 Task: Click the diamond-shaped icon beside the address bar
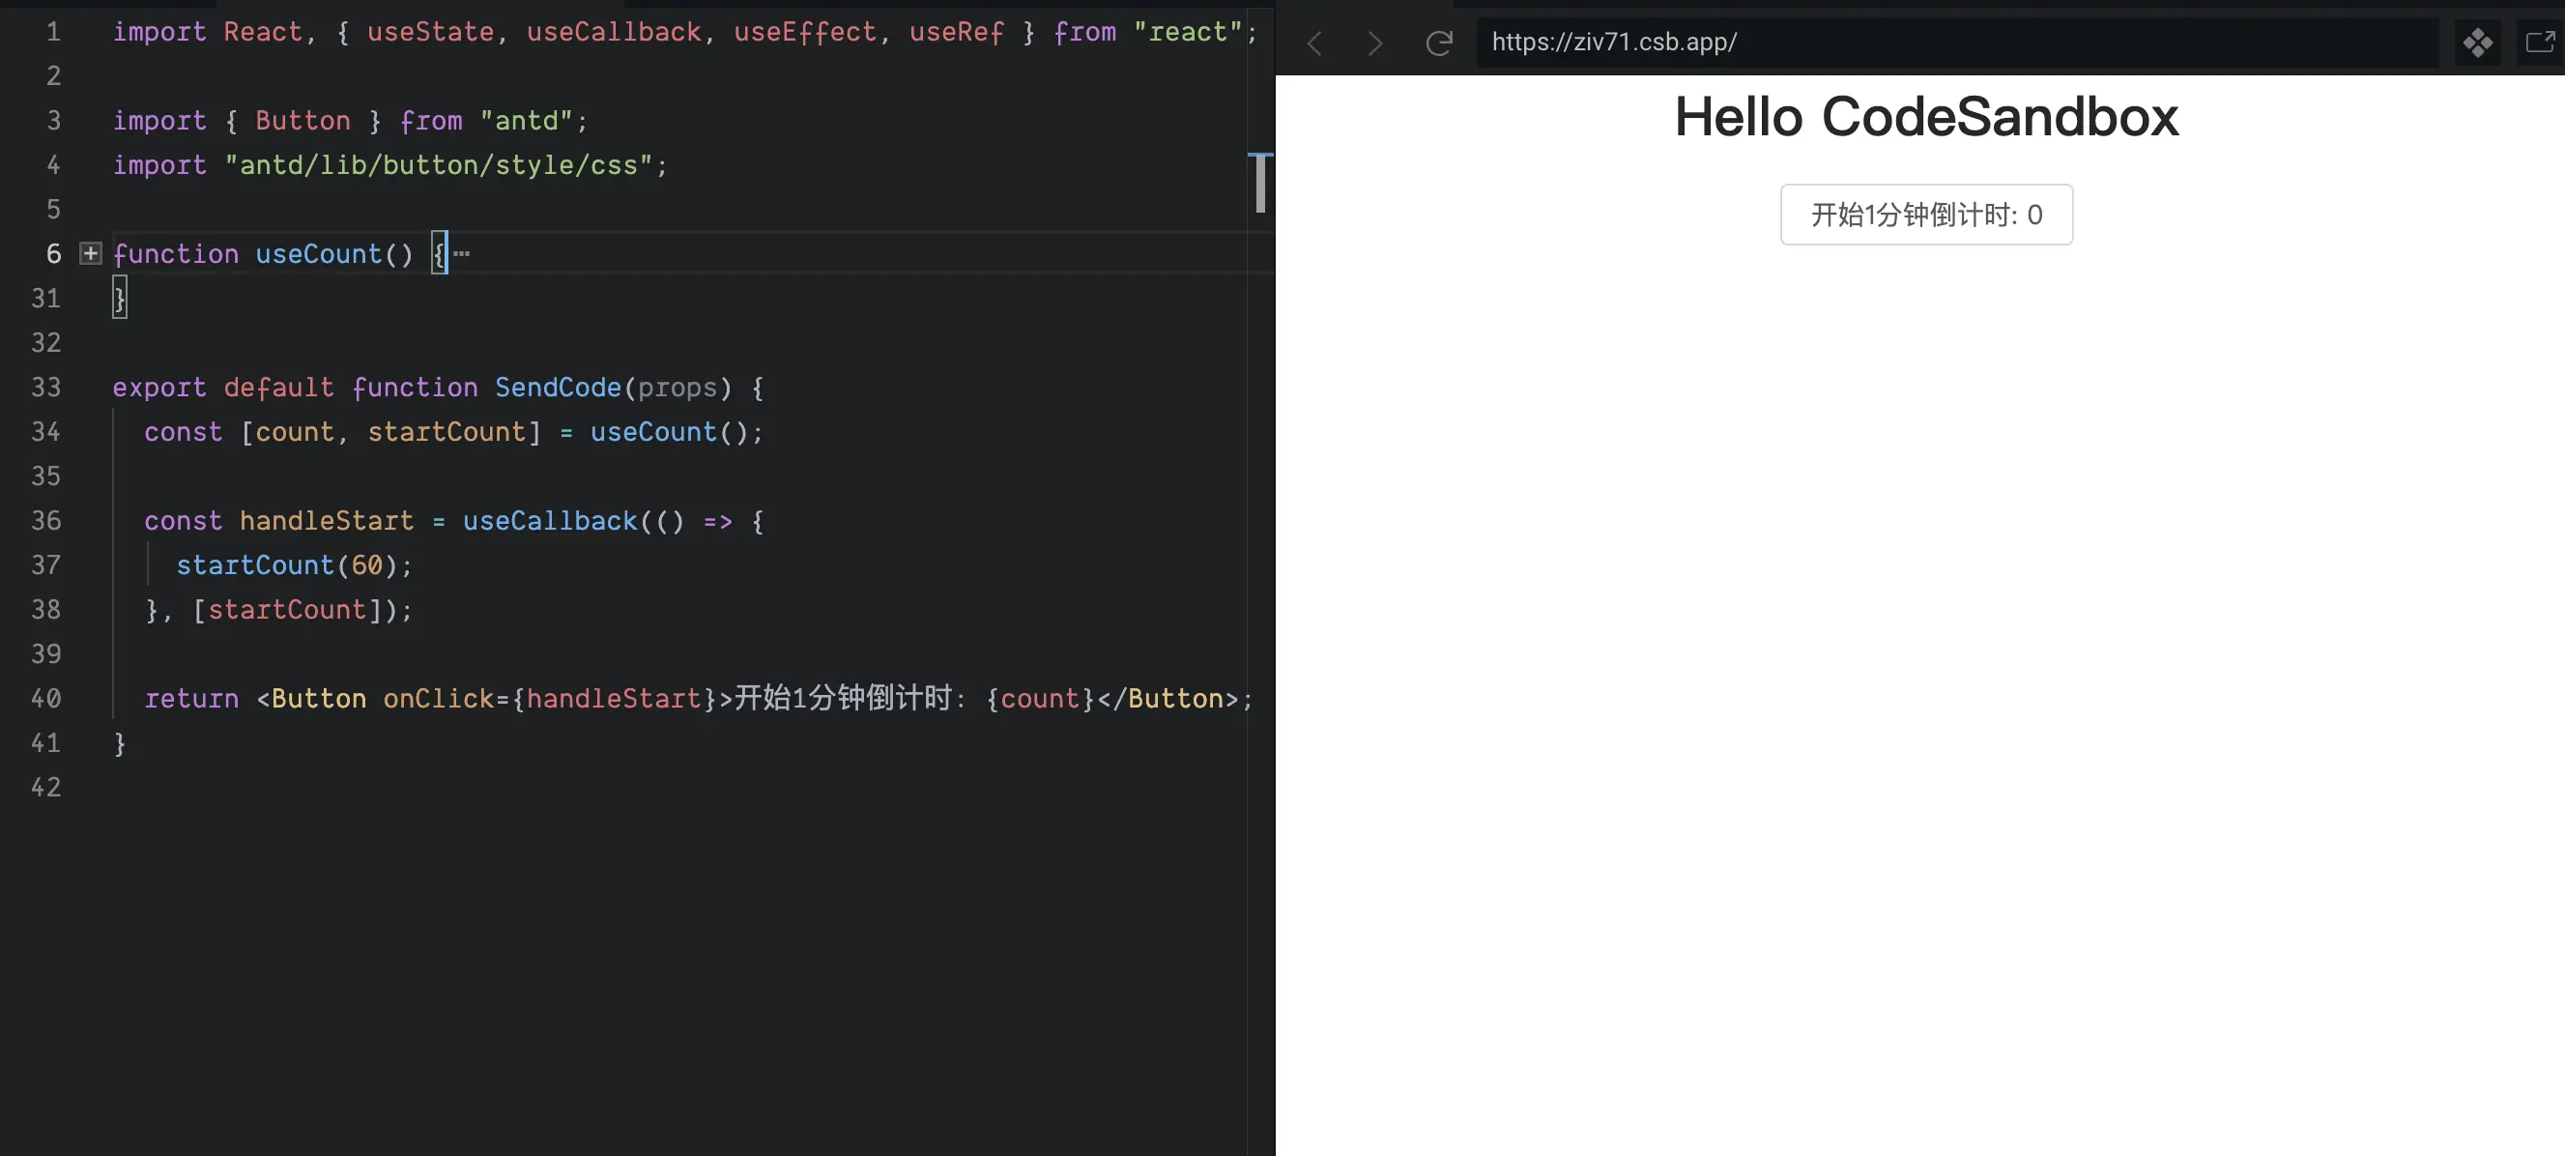pyautogui.click(x=2477, y=43)
